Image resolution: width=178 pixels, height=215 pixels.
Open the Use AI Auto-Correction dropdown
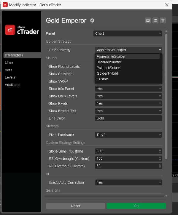tap(128, 183)
